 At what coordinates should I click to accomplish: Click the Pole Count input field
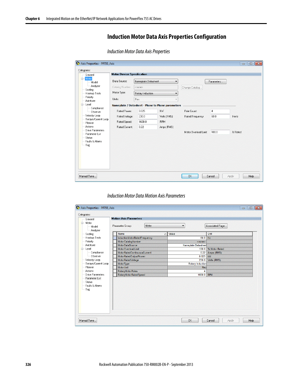220,111
